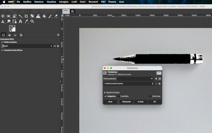Save current settings as named preset
The height and width of the screenshot is (133, 212).
click(x=156, y=79)
